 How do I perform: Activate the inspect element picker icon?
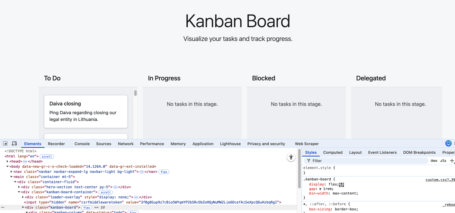5,143
